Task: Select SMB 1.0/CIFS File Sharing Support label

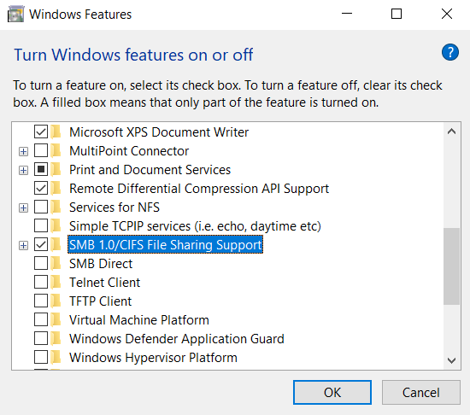Action: (x=166, y=245)
